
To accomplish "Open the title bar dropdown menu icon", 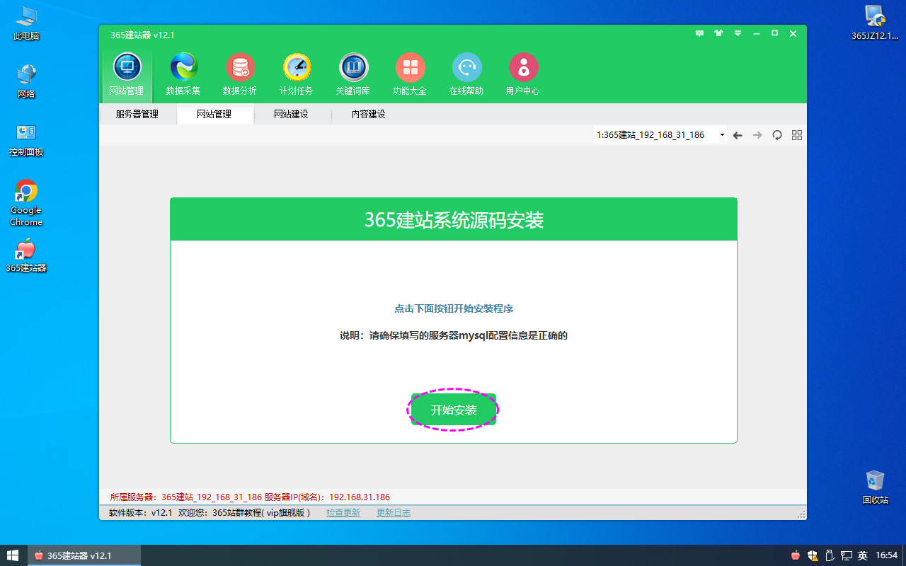I will pos(738,33).
